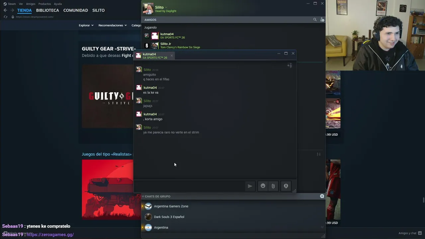Open the SILITO profile tab

[99, 10]
